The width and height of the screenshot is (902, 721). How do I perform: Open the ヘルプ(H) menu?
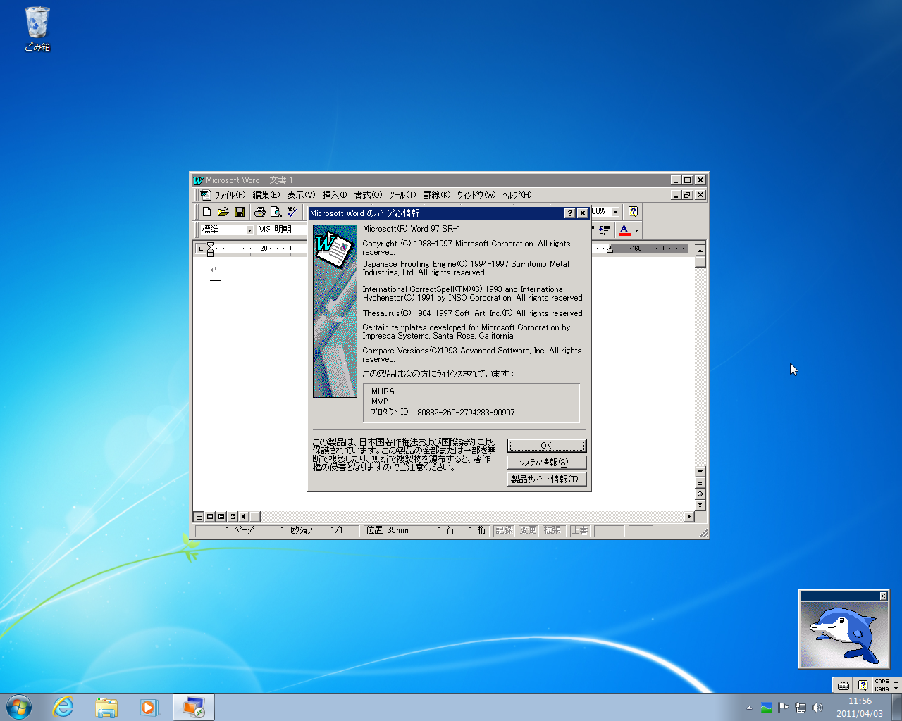tap(517, 195)
